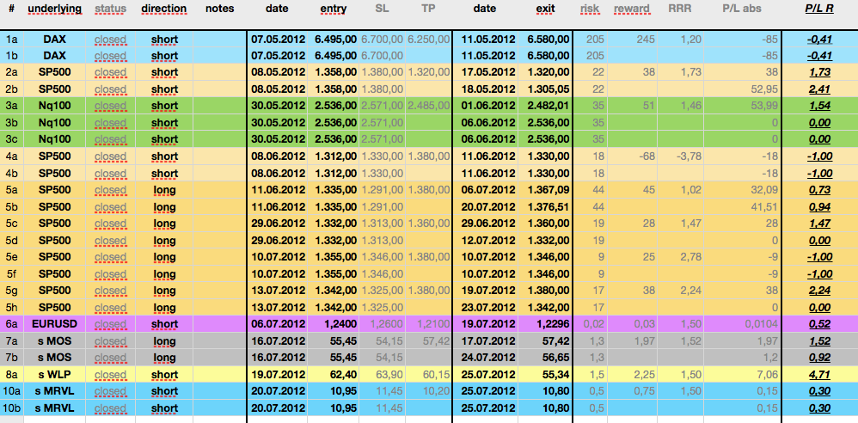Click direction 'long' in row 5a
Viewport: 858px width, 423px height.
point(164,190)
